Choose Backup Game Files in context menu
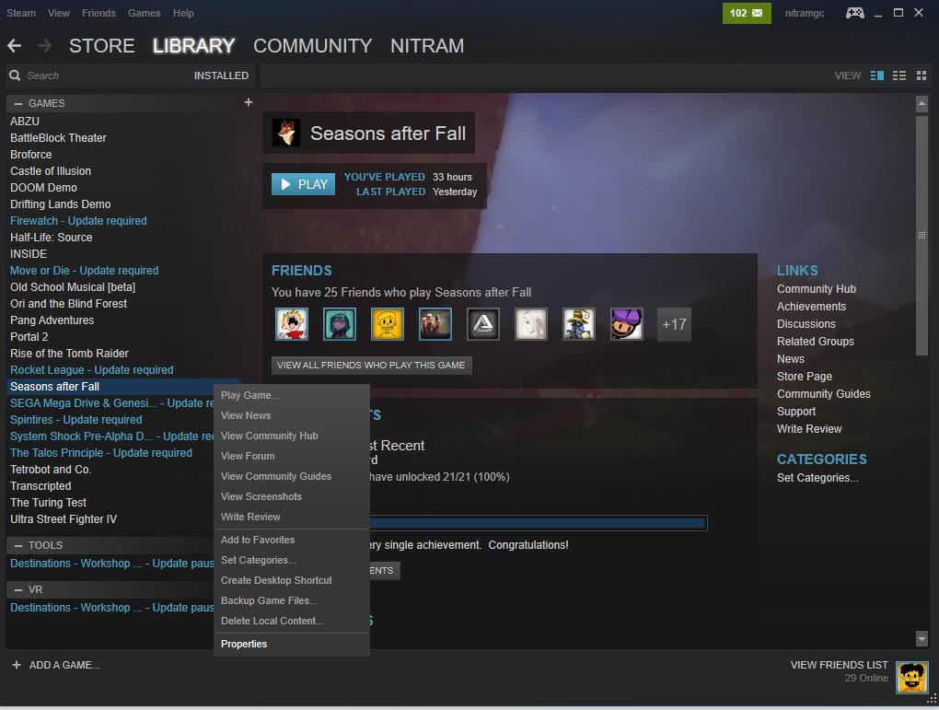939x710 pixels. coord(292,600)
